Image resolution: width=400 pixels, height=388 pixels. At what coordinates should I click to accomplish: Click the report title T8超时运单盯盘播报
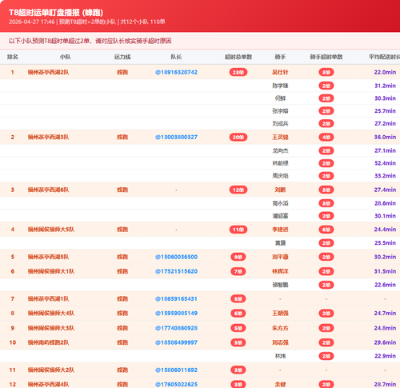(56, 13)
